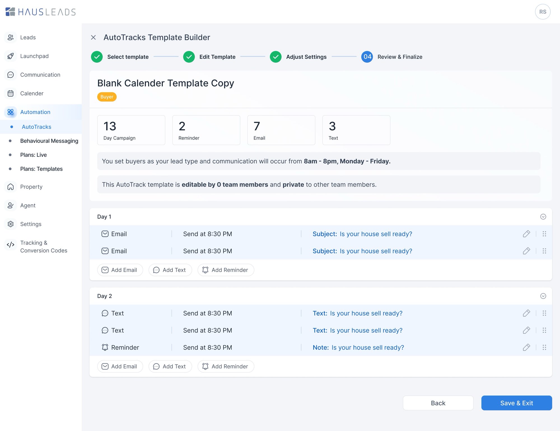Click the Buyer tag badge

107,97
